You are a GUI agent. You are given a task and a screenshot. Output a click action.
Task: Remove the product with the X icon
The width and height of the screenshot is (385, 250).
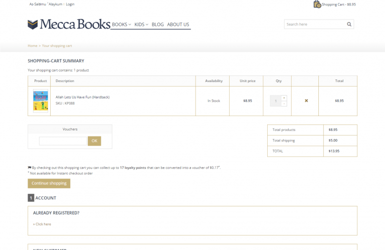(x=306, y=100)
